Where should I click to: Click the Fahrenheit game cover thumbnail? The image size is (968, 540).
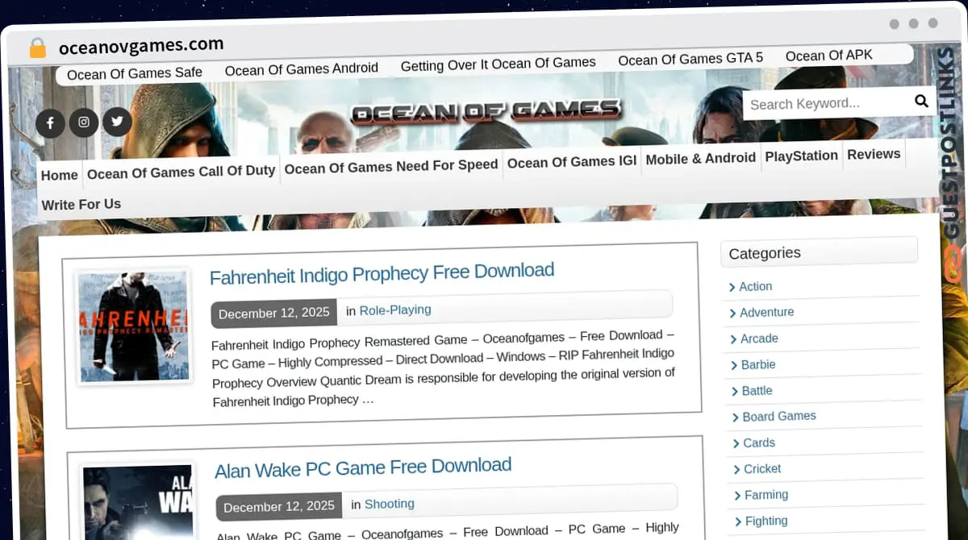133,326
